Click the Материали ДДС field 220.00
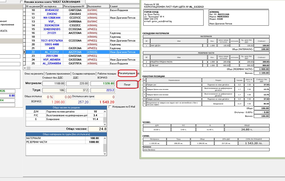The height and width of the screenshot is (181, 285). click(x=77, y=84)
